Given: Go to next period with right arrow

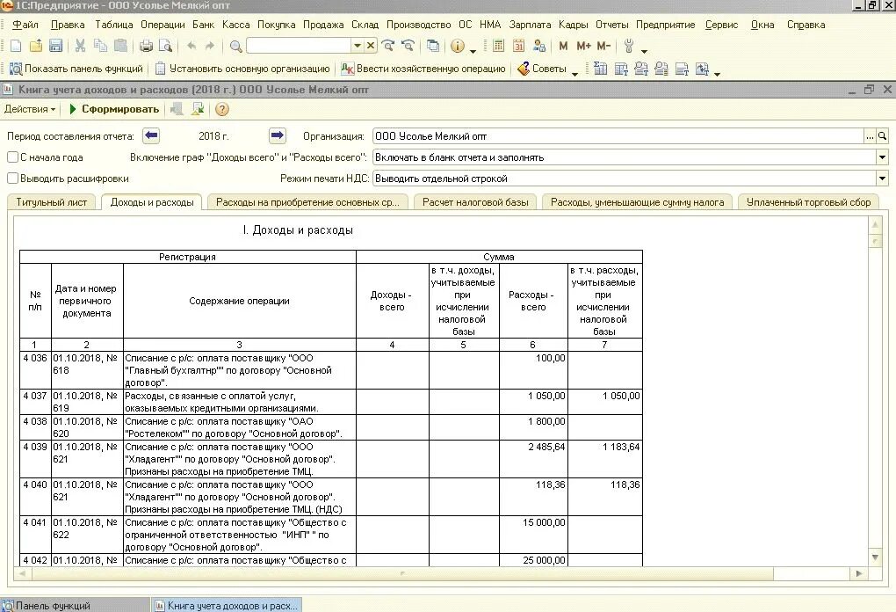Looking at the screenshot, I should 277,136.
